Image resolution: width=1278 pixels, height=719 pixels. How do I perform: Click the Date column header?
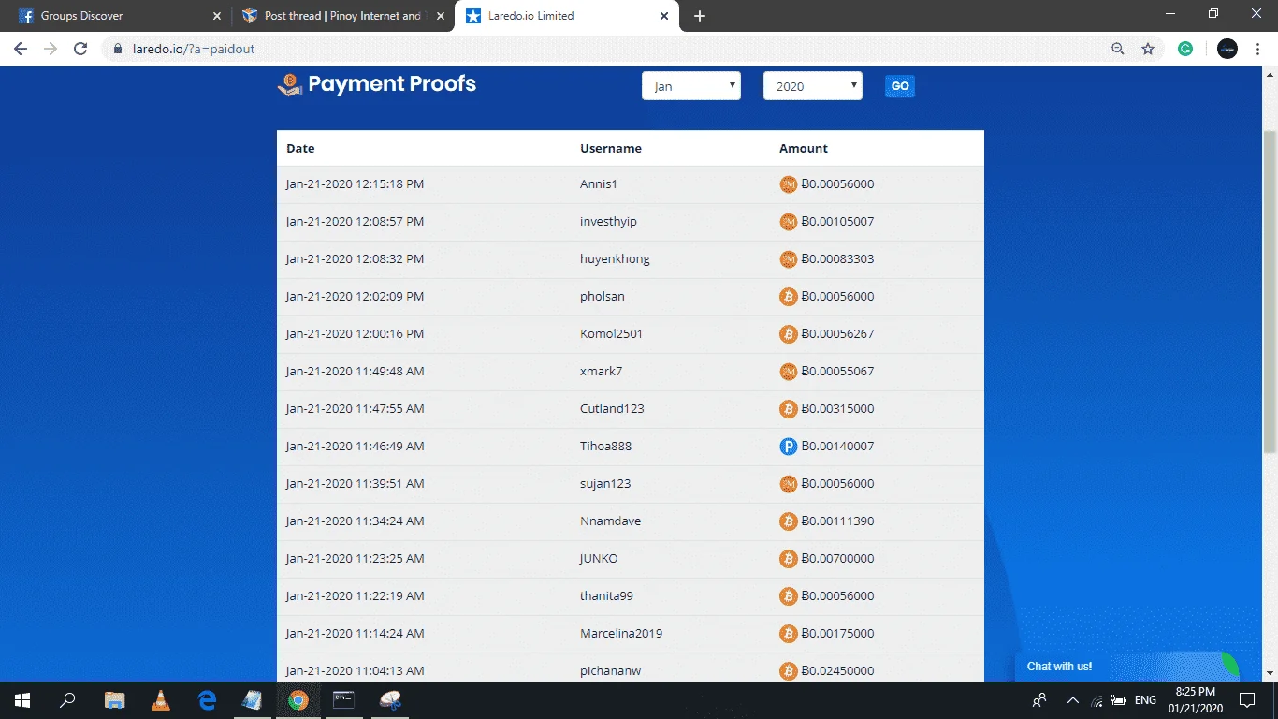coord(300,148)
